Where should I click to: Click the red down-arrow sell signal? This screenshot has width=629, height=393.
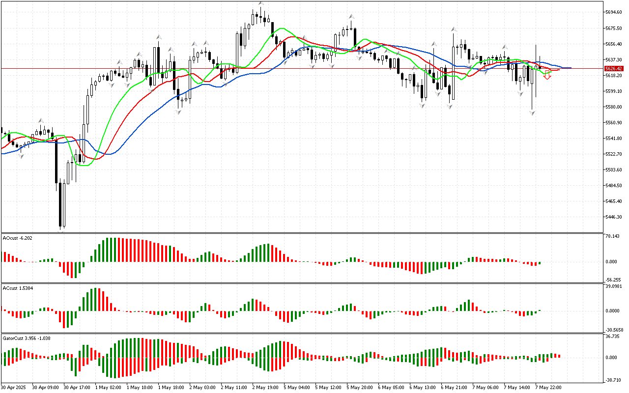coord(547,75)
